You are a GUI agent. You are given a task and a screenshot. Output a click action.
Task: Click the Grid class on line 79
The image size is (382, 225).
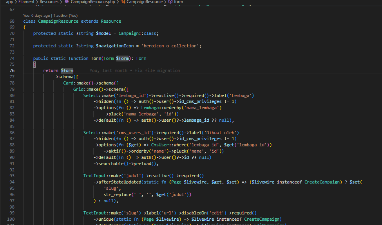(x=78, y=90)
